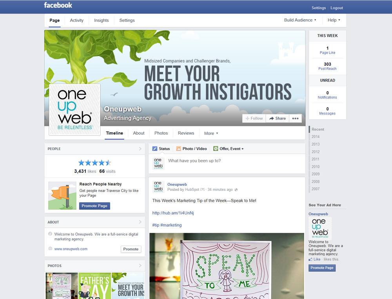Select the Photo / Video icon
392x299 pixels.
(178, 149)
